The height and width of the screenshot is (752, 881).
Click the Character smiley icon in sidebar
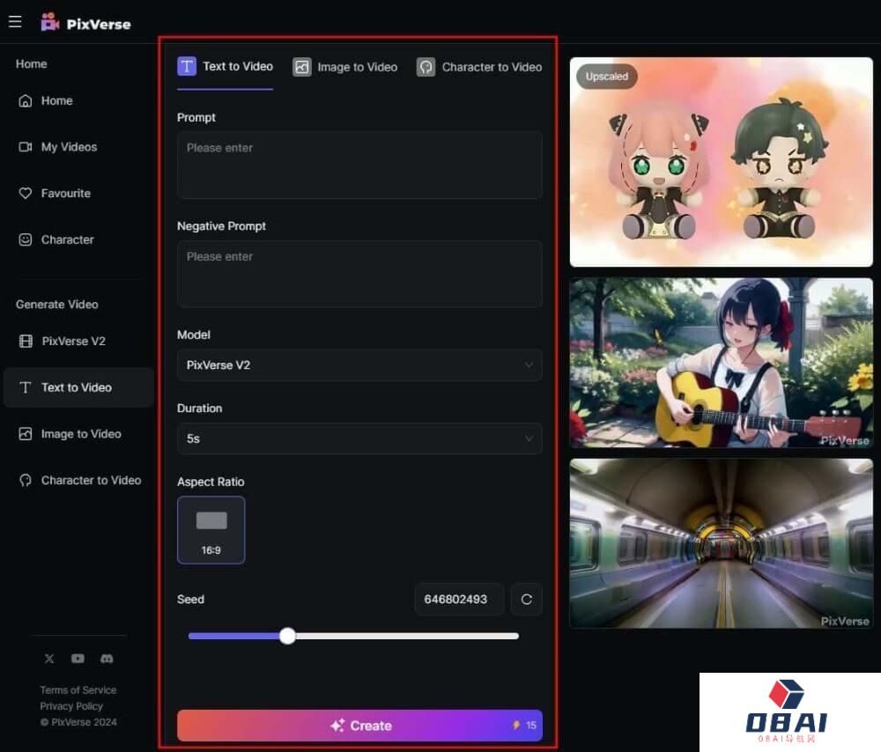[x=26, y=240]
